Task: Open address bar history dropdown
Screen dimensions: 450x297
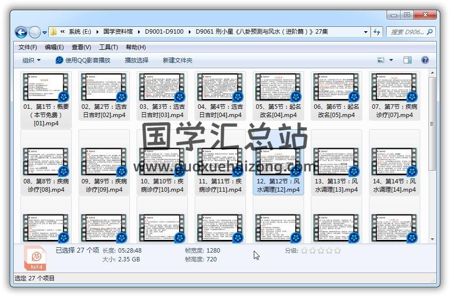Action: coord(366,32)
